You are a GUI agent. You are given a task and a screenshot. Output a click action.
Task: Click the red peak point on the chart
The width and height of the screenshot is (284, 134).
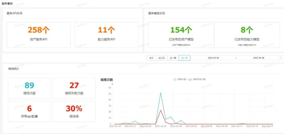pyautogui.click(x=160, y=110)
